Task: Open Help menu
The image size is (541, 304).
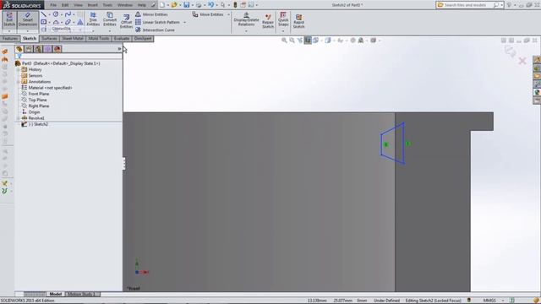Action: [142, 5]
